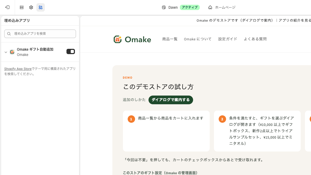
Task: Open Omake について menu item
Action: click(198, 39)
